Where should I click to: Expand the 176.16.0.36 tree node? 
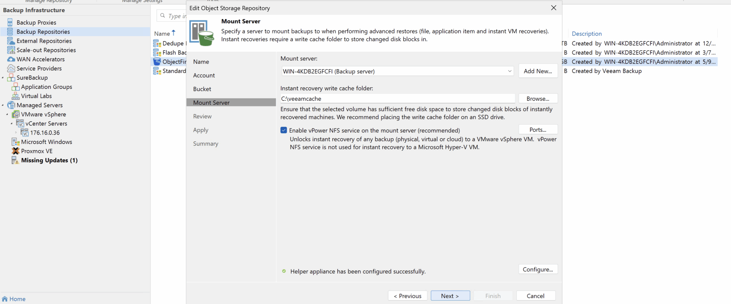coord(16,133)
